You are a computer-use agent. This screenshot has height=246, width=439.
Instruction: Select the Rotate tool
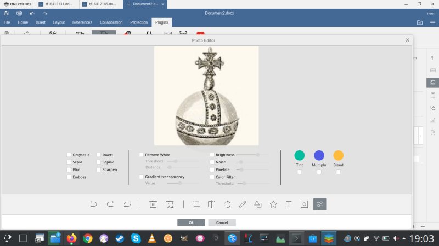click(x=227, y=204)
